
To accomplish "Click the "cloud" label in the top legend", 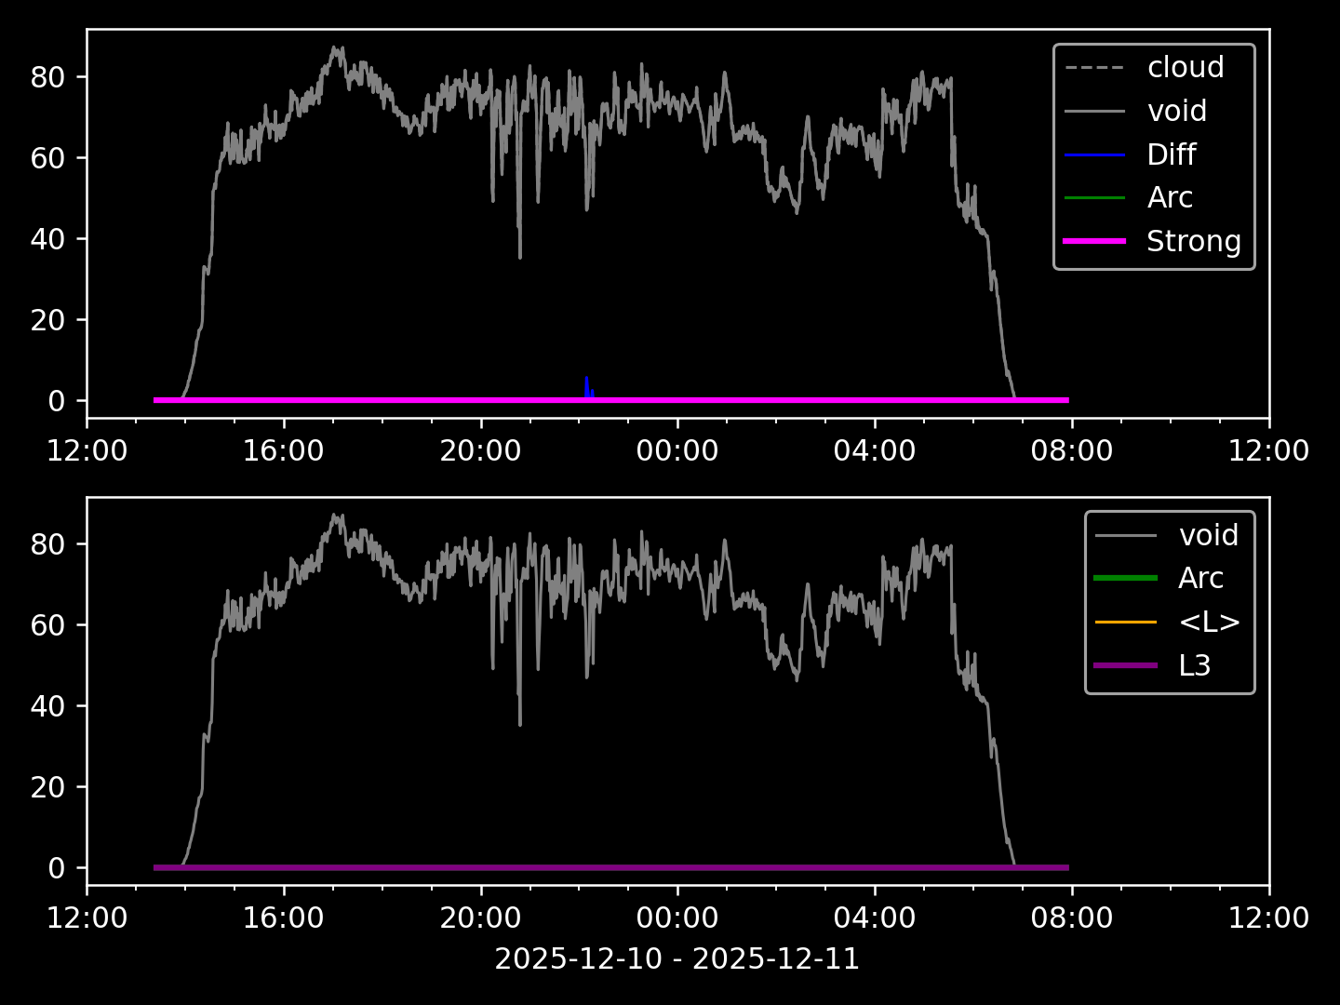I will click(1185, 67).
